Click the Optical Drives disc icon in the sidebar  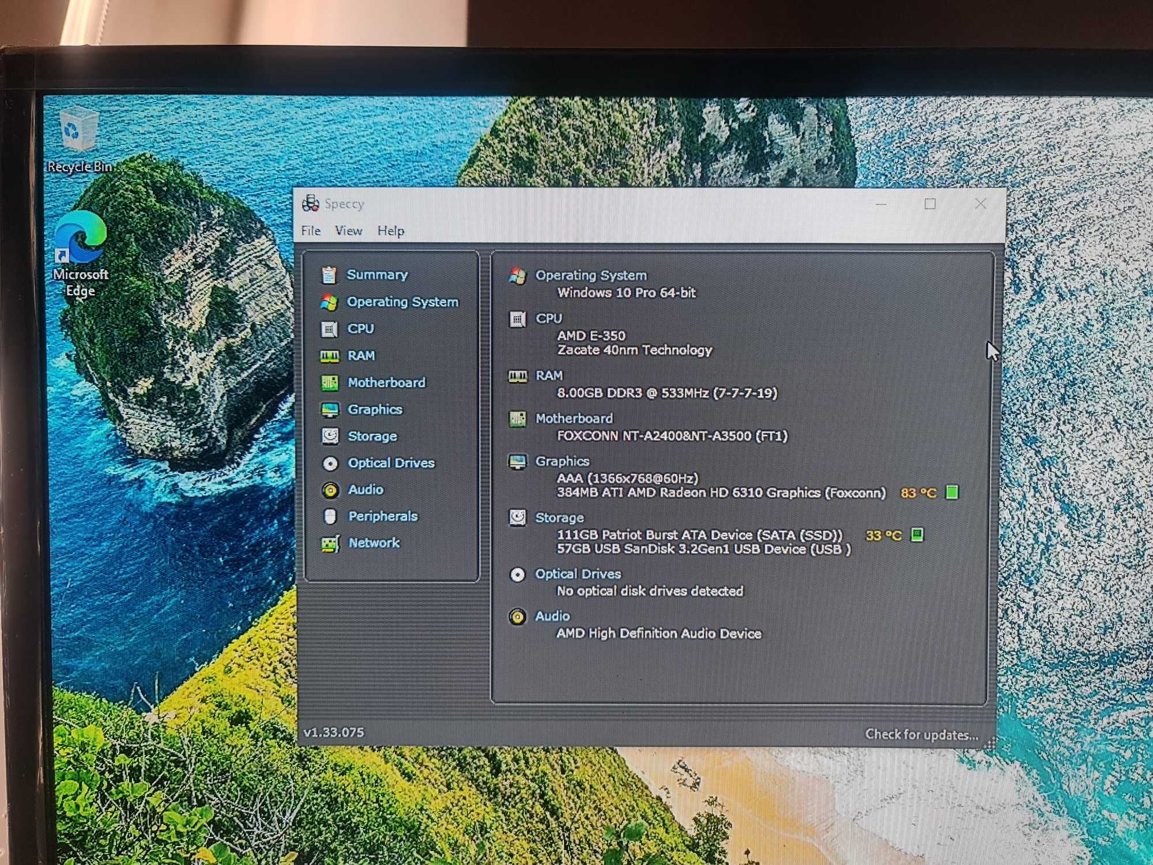coord(330,463)
